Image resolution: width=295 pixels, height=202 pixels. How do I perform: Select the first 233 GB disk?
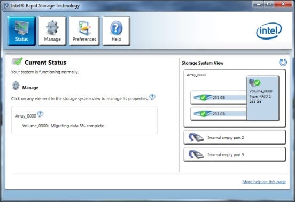click(219, 98)
